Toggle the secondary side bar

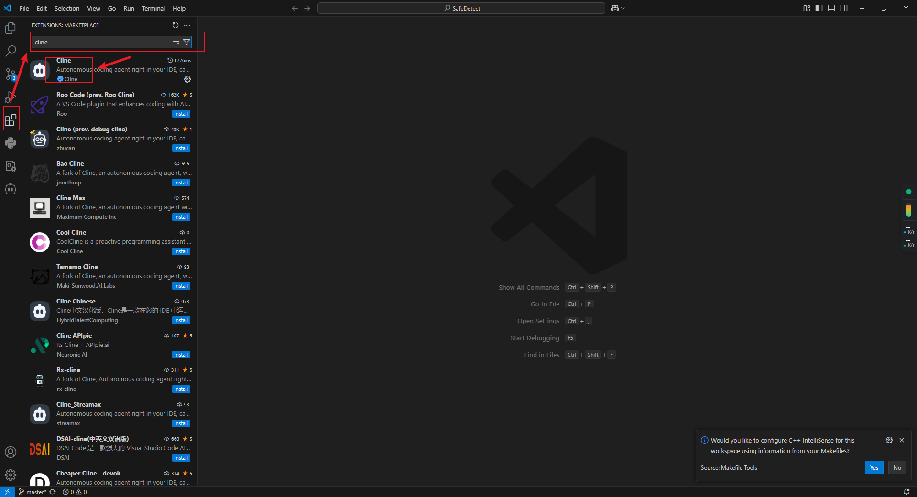844,8
